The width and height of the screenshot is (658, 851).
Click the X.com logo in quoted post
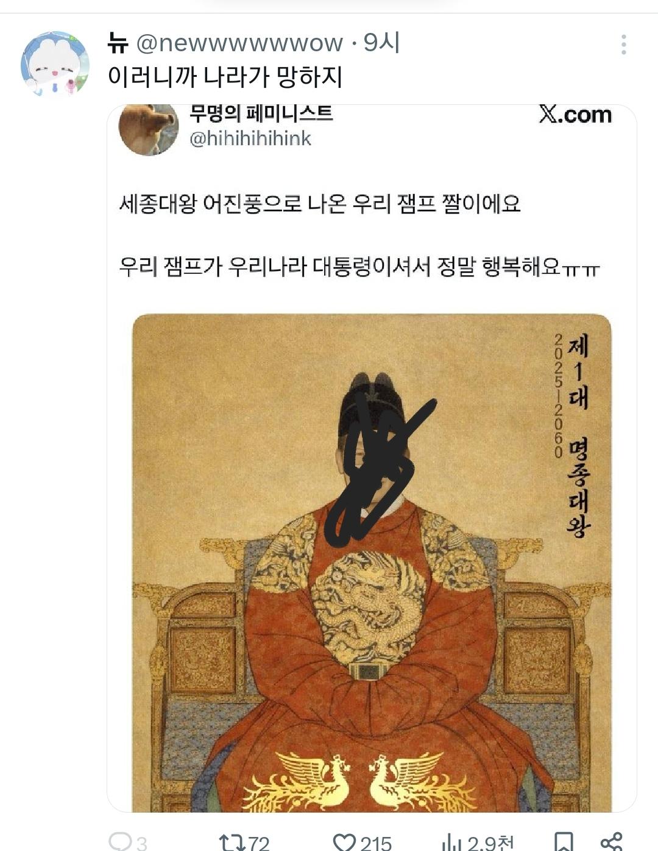click(575, 115)
